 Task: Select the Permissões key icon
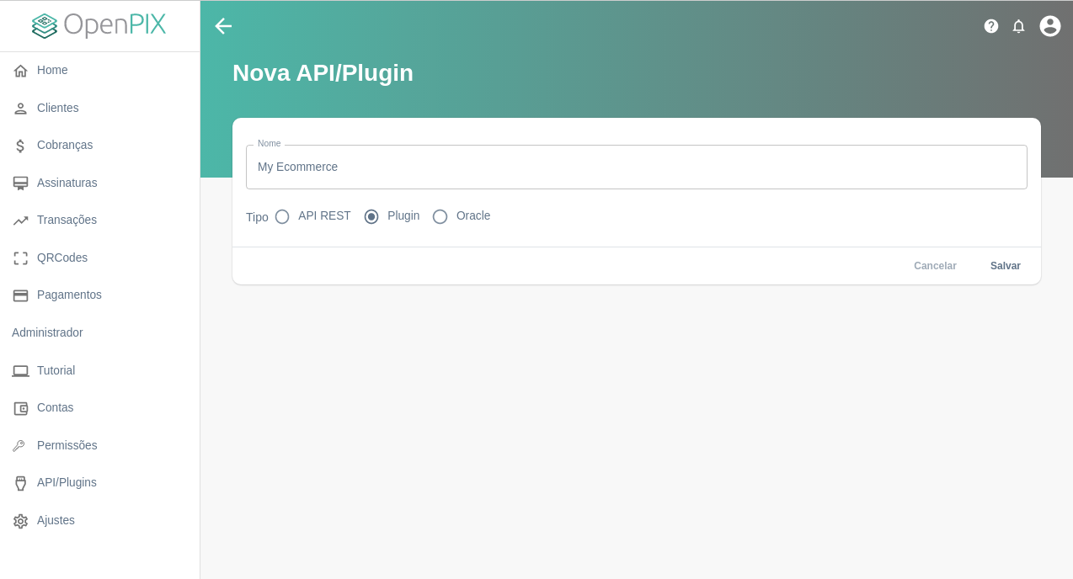[x=20, y=445]
